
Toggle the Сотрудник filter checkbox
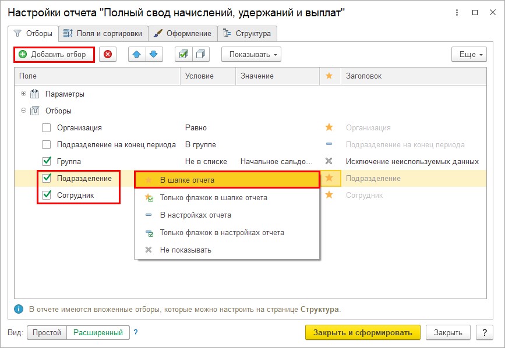point(47,195)
